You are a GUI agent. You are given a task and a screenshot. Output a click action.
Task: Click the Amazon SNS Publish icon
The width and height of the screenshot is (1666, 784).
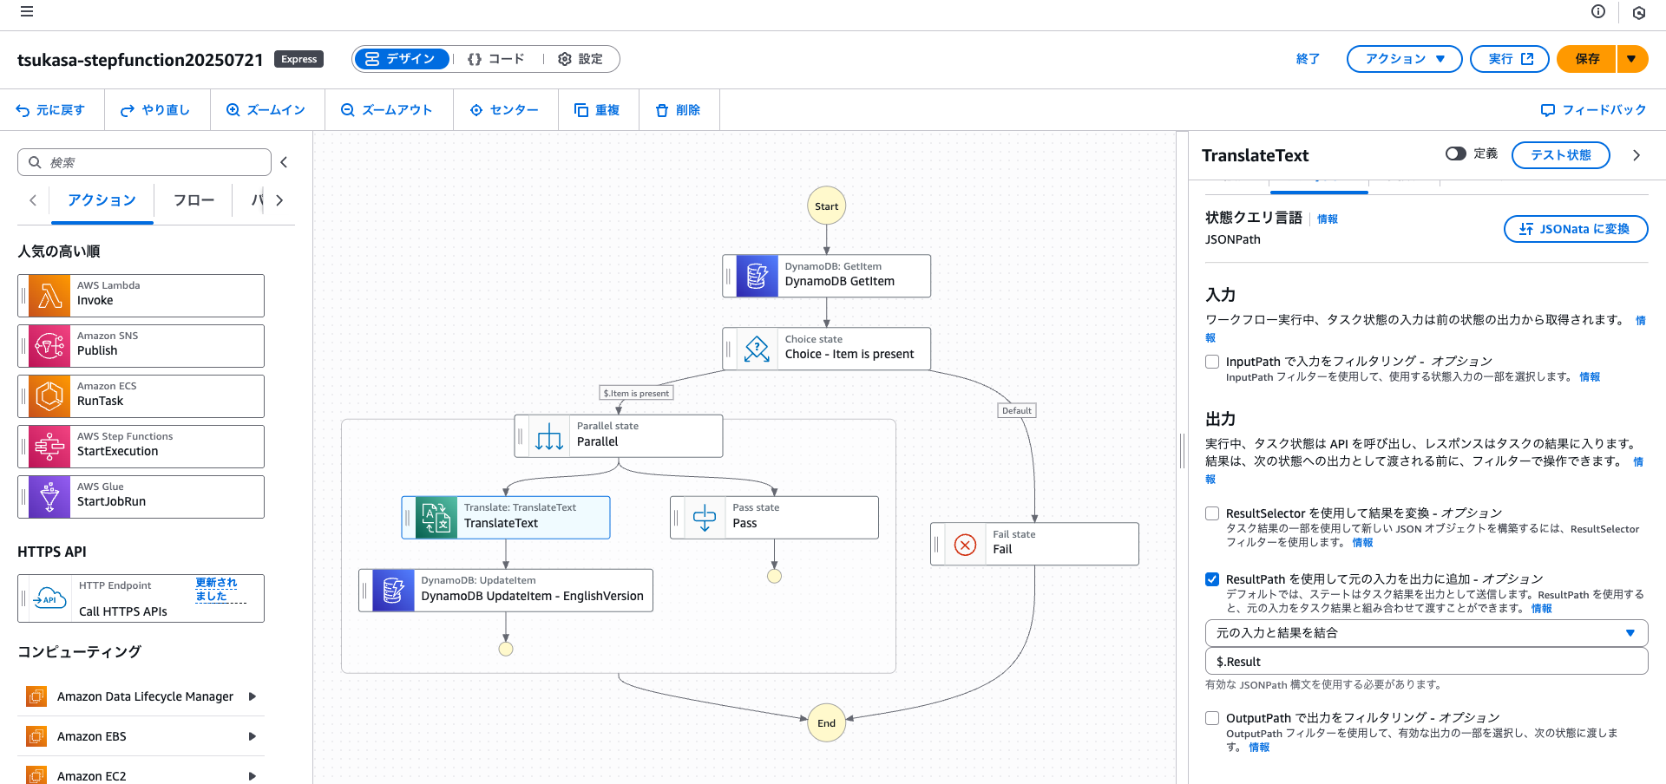tap(49, 346)
